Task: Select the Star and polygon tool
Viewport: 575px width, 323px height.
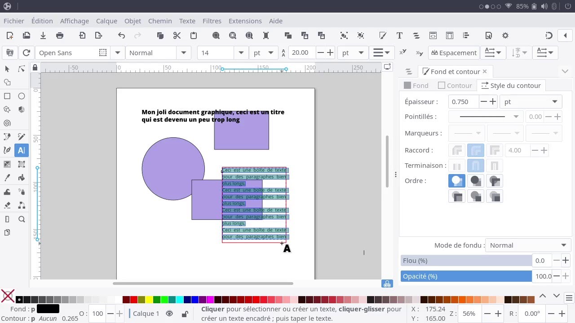Action: 7,109
